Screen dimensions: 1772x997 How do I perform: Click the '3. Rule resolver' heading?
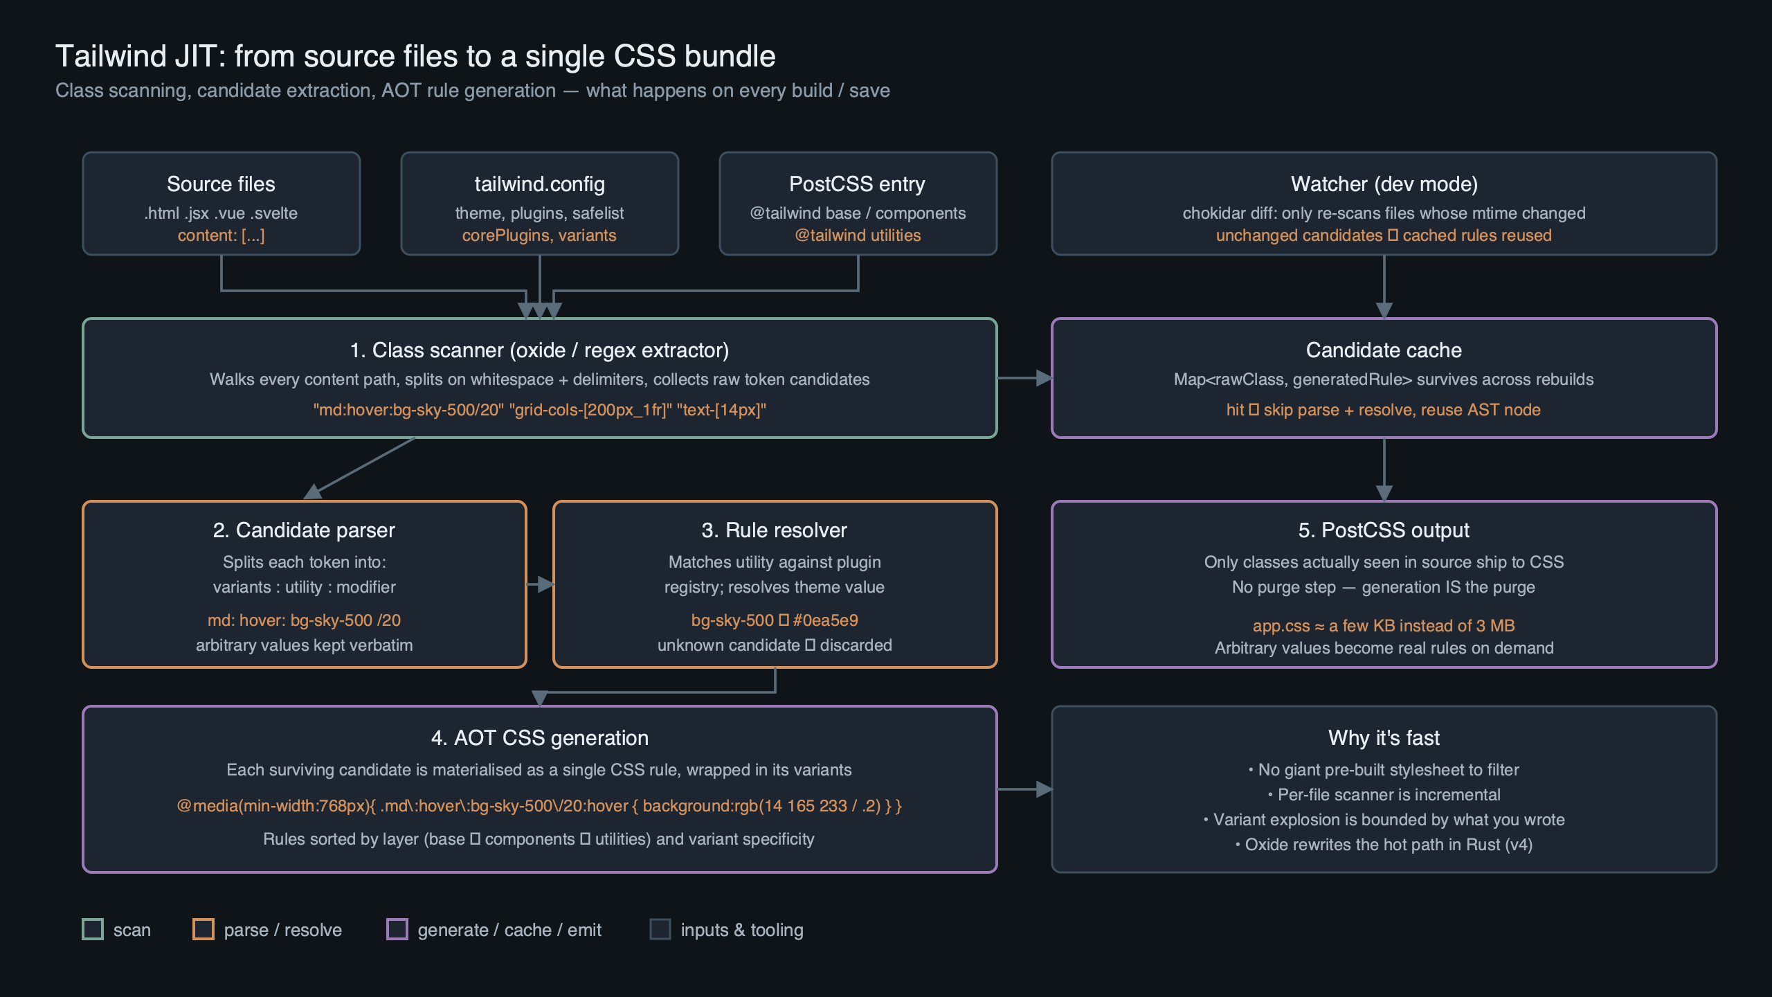[774, 530]
